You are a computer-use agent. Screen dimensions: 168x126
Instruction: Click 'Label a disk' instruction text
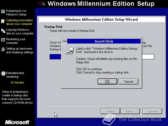[x=107, y=50]
